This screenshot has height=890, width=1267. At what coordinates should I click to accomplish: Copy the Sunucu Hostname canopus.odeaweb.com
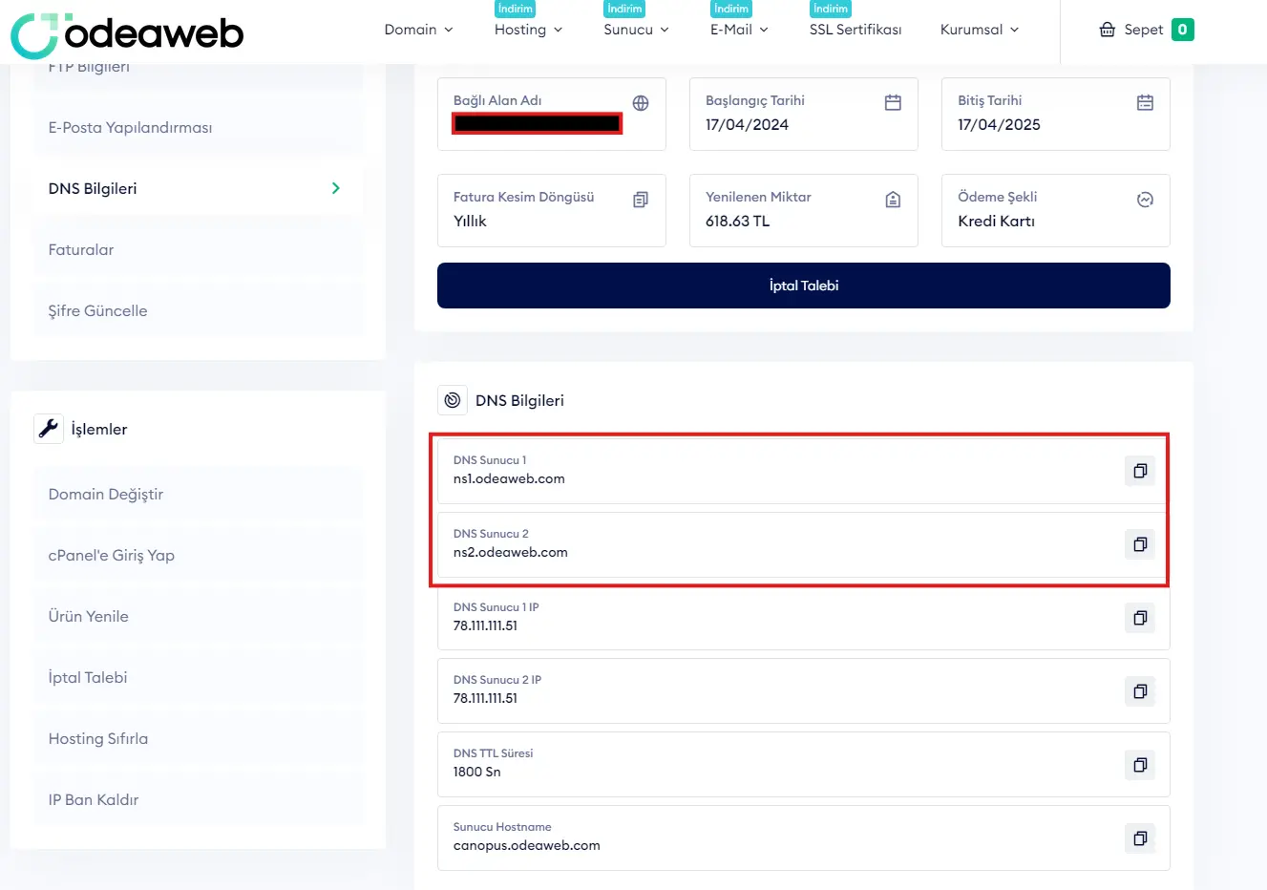[x=1140, y=838]
